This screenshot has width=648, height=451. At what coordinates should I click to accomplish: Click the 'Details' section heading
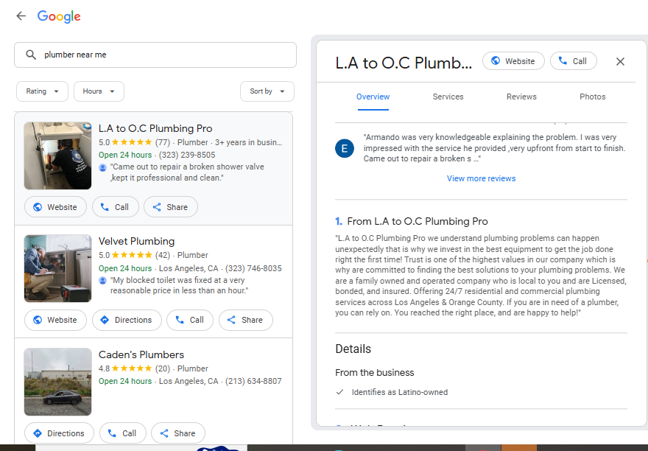coord(353,349)
